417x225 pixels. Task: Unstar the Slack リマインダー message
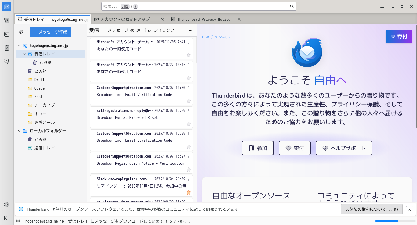click(189, 192)
